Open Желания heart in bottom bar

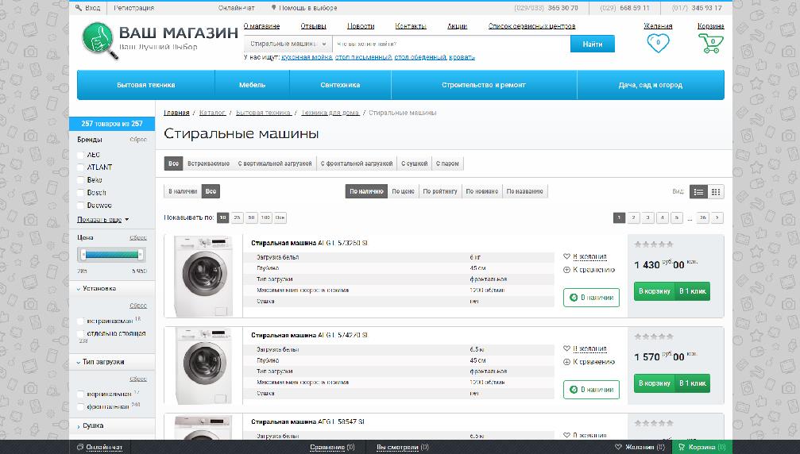click(618, 447)
